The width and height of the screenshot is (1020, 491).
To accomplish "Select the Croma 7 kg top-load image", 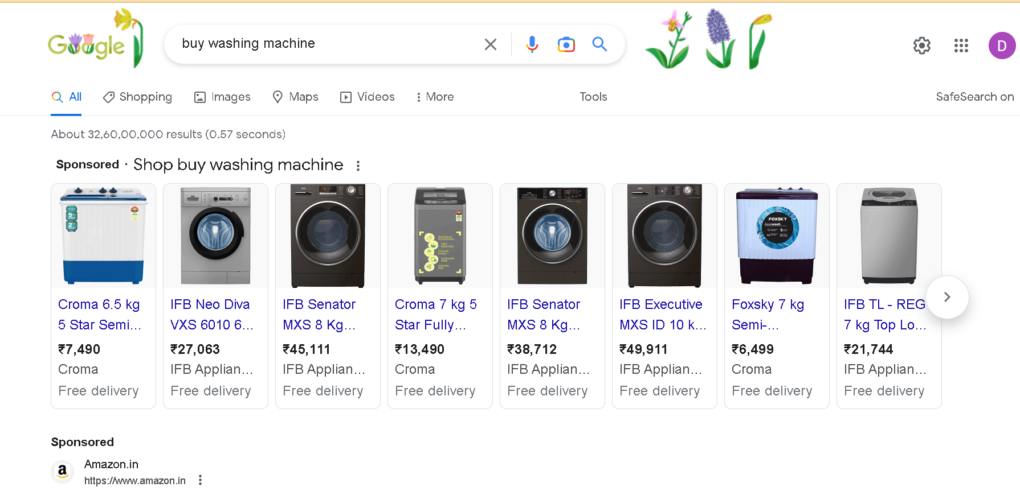I will tap(440, 236).
